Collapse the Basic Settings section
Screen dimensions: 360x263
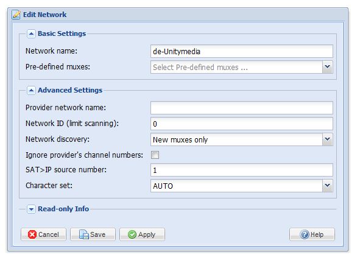(x=31, y=34)
